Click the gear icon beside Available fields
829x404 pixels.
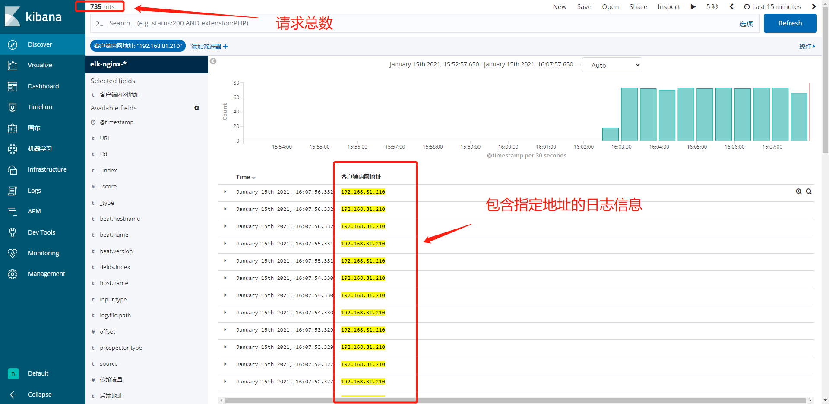196,108
